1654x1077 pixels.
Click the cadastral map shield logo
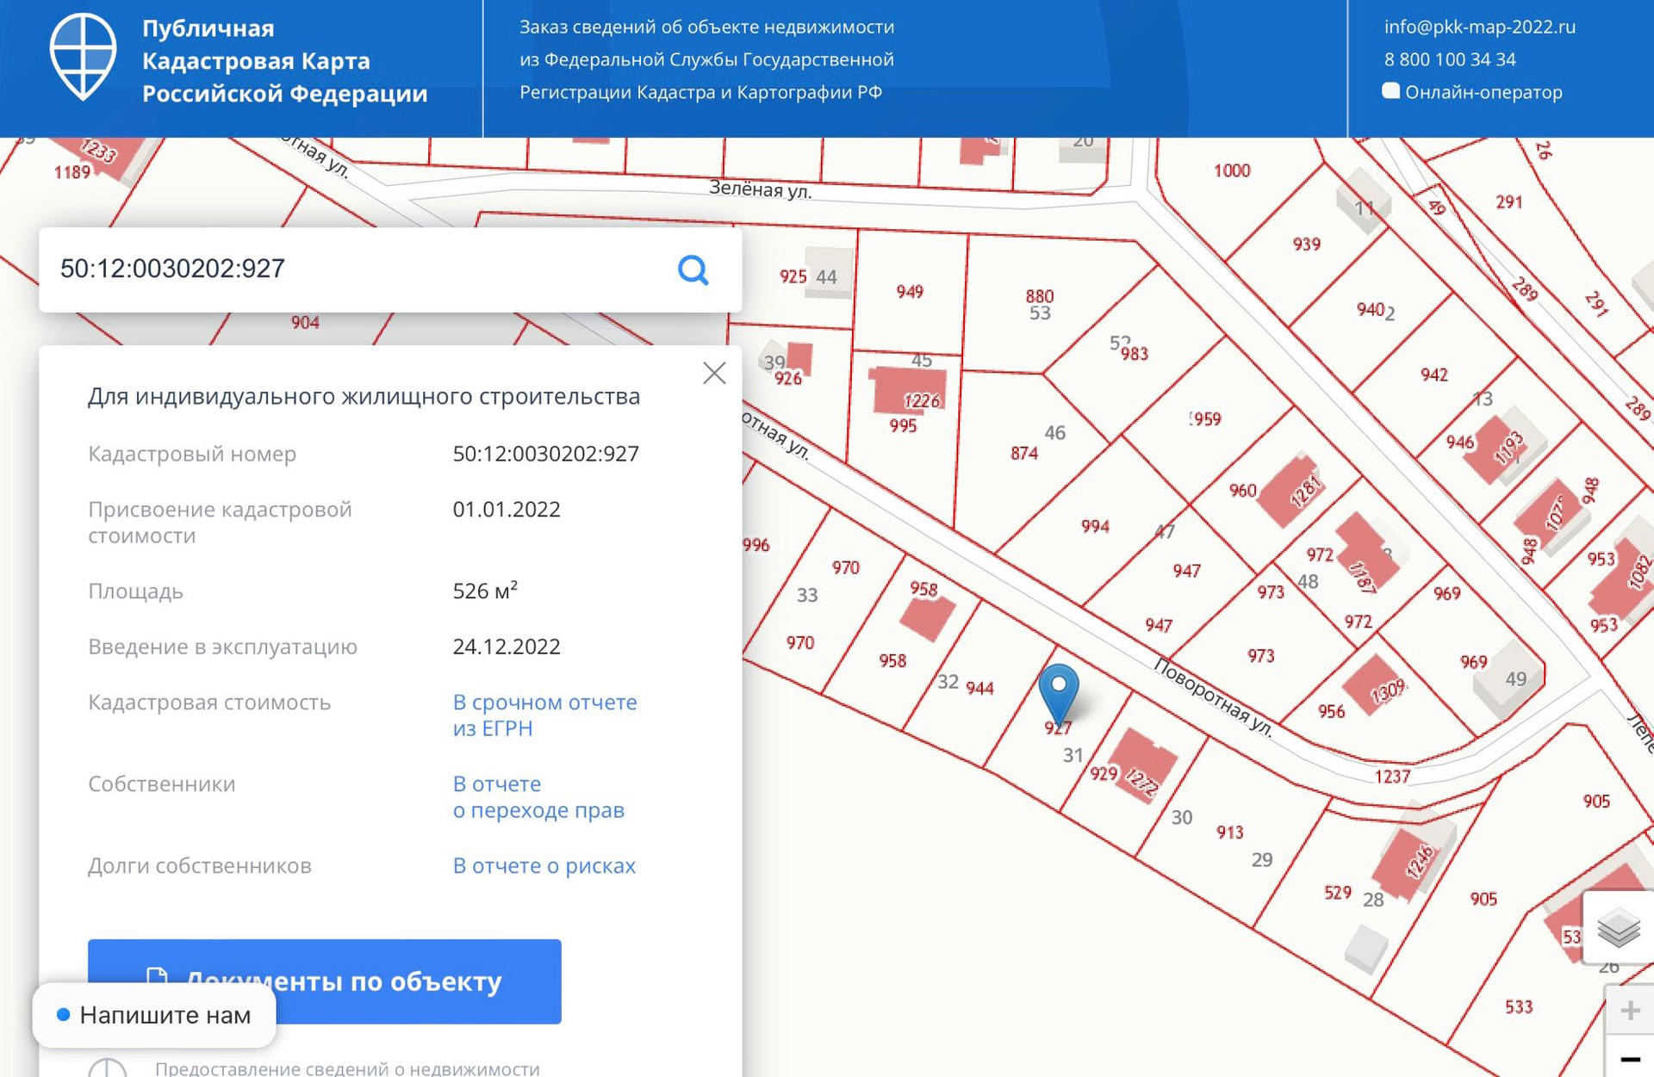click(83, 58)
